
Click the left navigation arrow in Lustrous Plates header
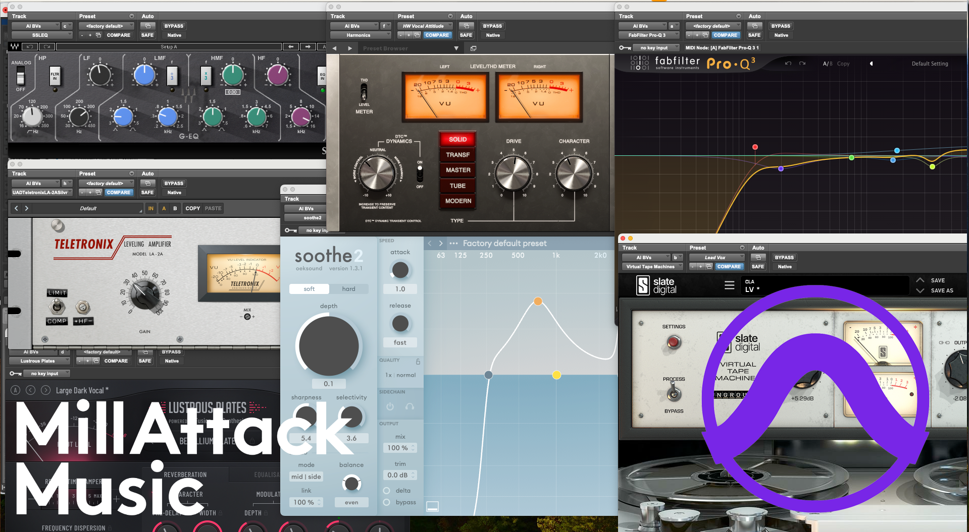pyautogui.click(x=31, y=390)
